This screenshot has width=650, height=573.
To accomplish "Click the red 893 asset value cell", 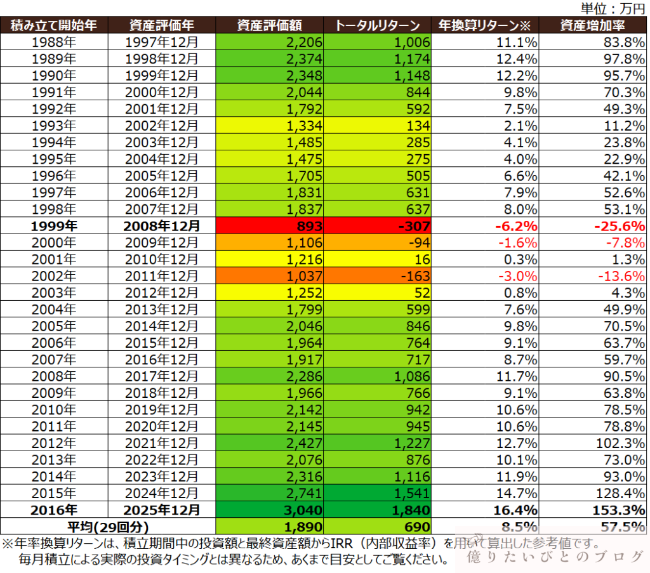I will [270, 225].
